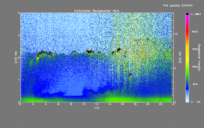Select the "22:" UTC time tick label
The width and height of the screenshot is (204, 128).
(x=161, y=104)
